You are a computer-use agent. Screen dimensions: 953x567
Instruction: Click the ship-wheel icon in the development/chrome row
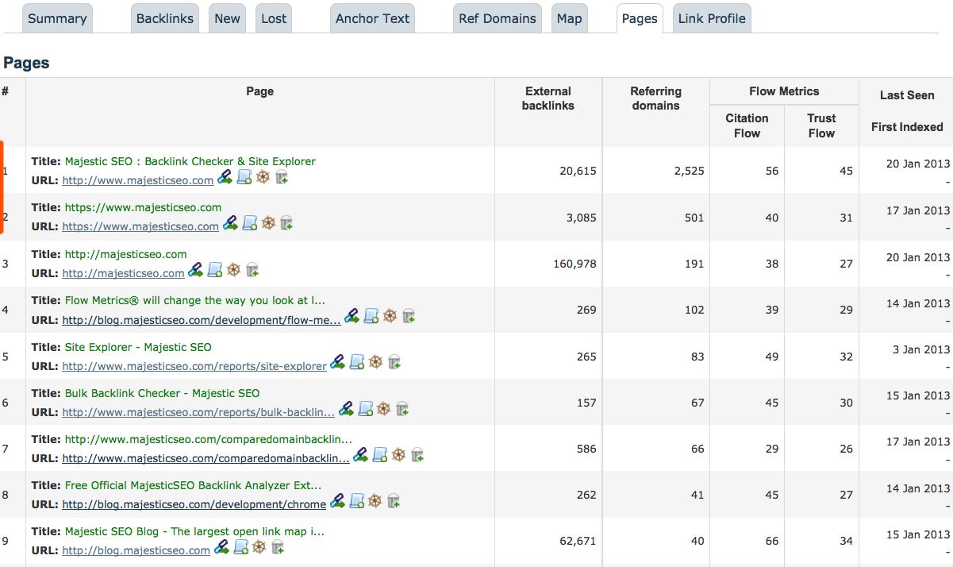(x=375, y=499)
